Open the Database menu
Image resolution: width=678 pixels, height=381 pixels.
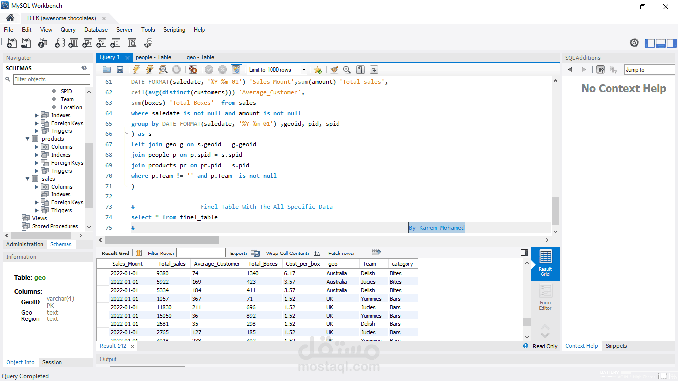(x=96, y=30)
